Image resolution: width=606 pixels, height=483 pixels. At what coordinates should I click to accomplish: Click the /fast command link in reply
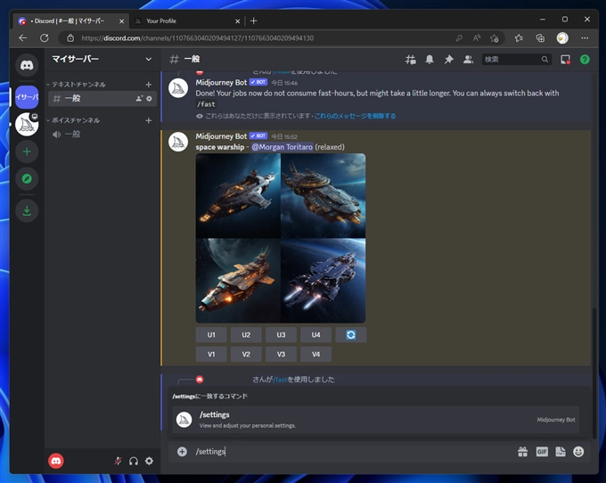pos(280,380)
